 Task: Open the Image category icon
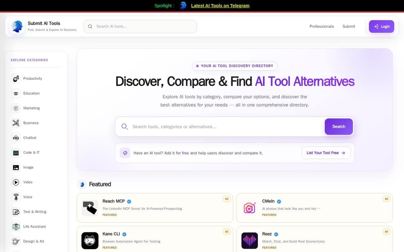pyautogui.click(x=16, y=167)
